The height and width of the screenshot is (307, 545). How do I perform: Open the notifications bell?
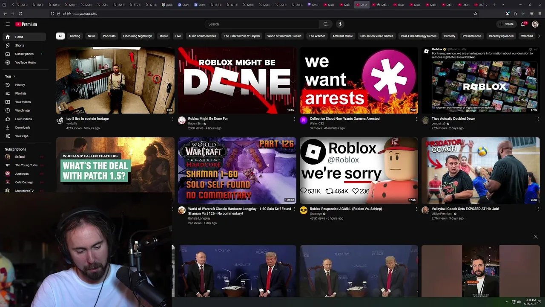(523, 24)
